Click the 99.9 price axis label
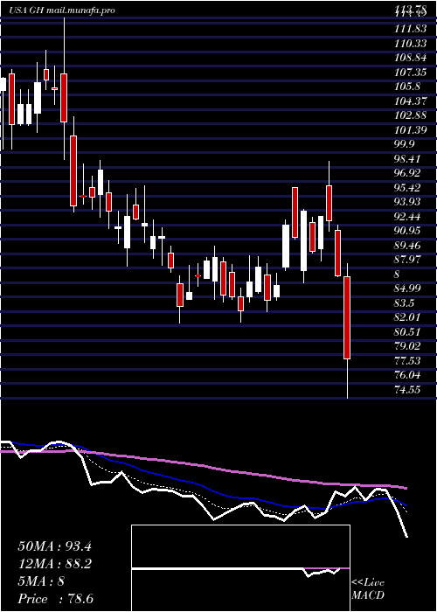Viewport: 437px width, 612px height. [x=405, y=144]
